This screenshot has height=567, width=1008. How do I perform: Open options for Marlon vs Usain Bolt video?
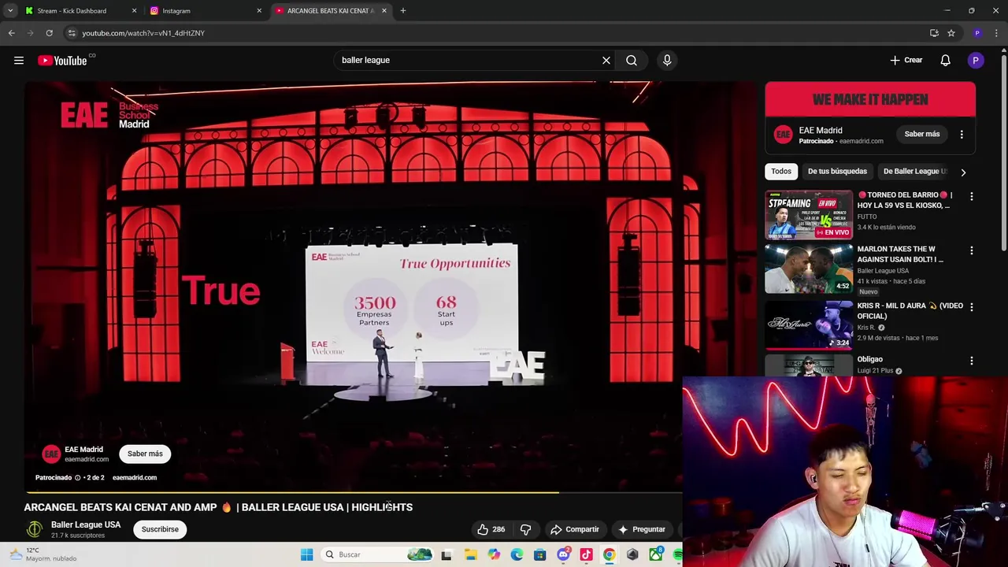(x=971, y=250)
